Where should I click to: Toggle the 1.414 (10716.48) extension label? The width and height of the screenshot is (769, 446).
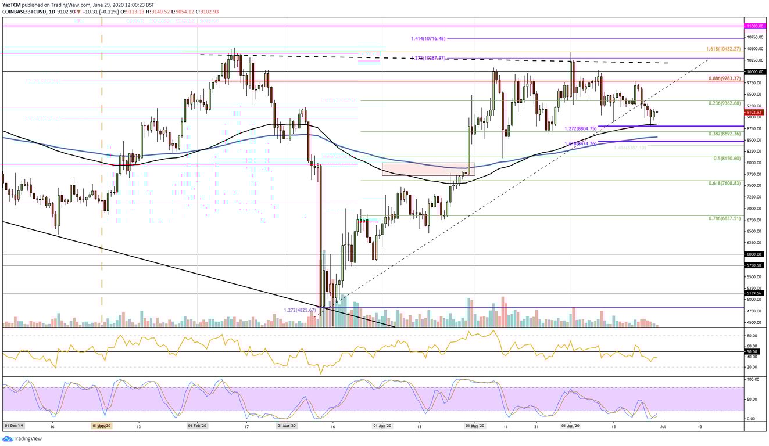pyautogui.click(x=427, y=39)
